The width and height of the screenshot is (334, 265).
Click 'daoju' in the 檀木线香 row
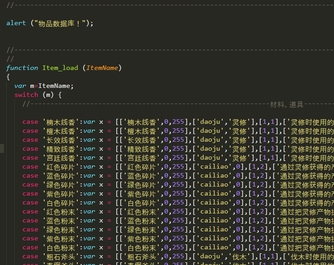point(210,131)
